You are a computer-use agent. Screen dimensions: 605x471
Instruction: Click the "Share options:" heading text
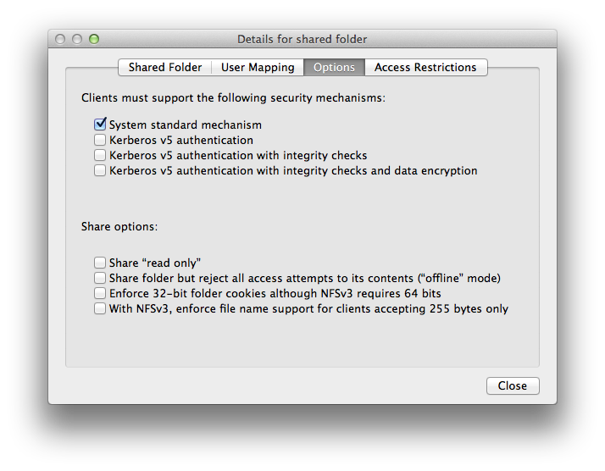click(x=119, y=226)
